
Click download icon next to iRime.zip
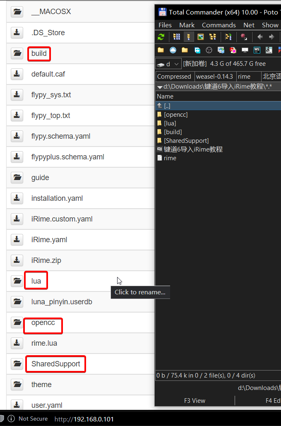[17, 260]
